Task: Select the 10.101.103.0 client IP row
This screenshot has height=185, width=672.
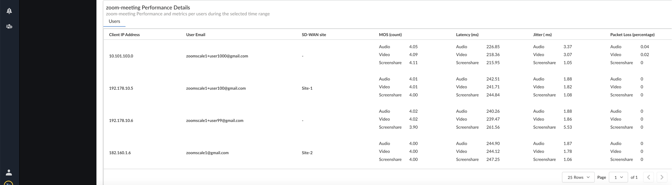Action: (121, 56)
